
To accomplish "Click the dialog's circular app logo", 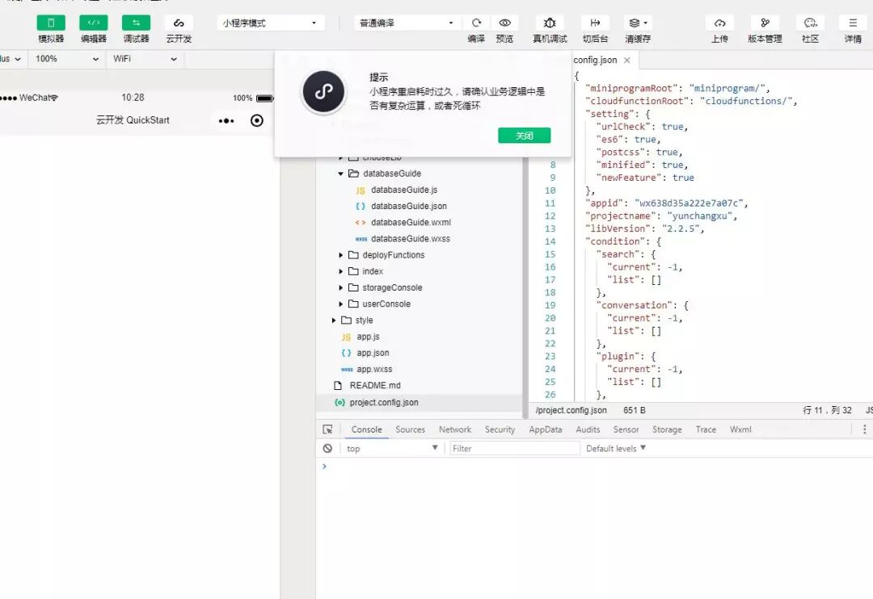I will coord(323,92).
